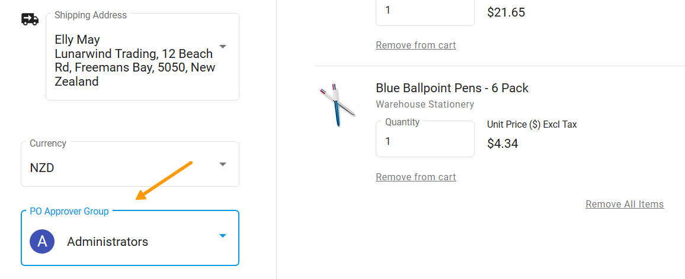
Task: Click the Unit Price ($) Excl Tax label
Action: click(x=532, y=125)
